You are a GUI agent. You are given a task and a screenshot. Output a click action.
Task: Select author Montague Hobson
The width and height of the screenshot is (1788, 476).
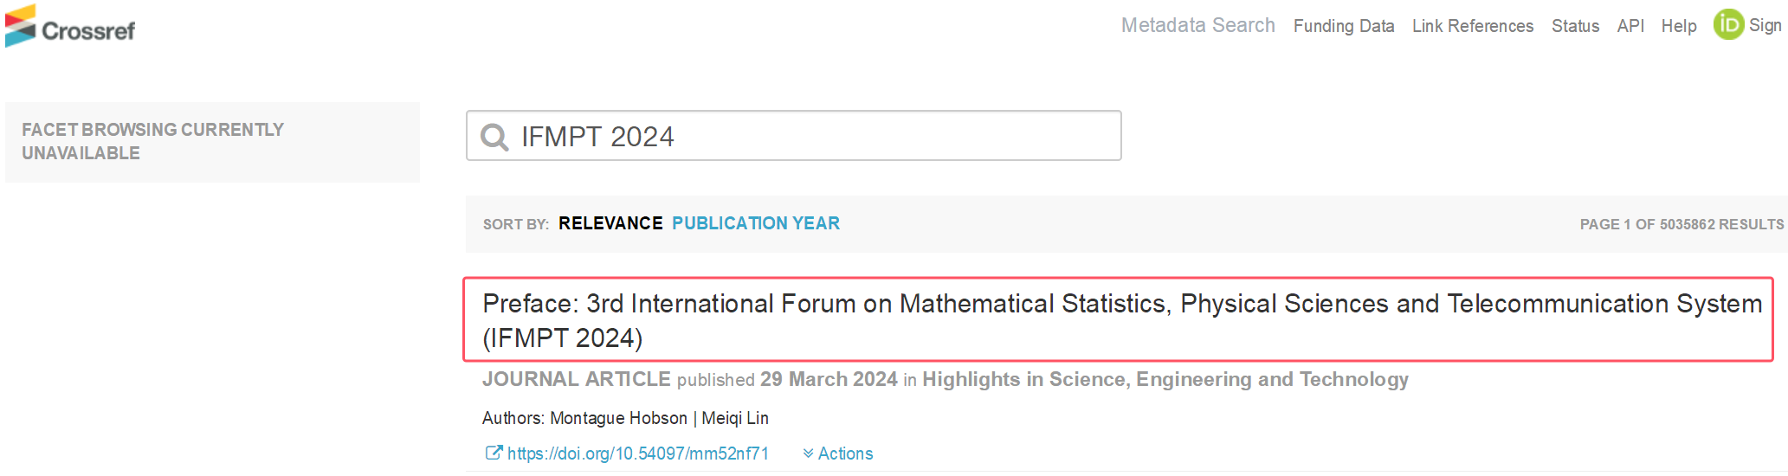pos(618,418)
